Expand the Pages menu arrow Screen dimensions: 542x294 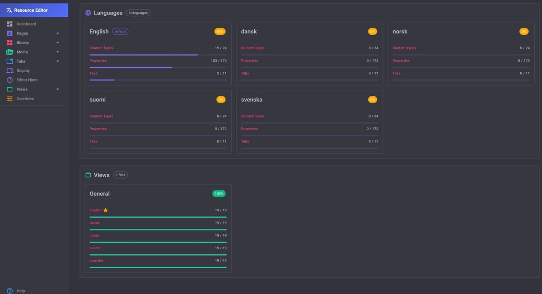58,33
